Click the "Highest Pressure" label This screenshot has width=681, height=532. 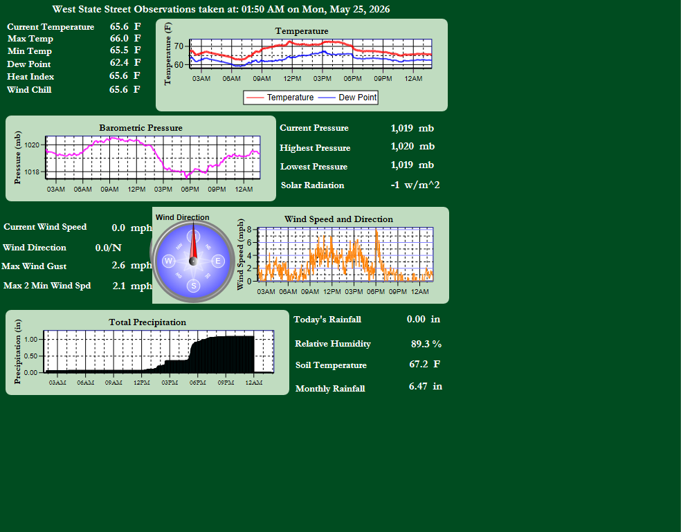(315, 147)
